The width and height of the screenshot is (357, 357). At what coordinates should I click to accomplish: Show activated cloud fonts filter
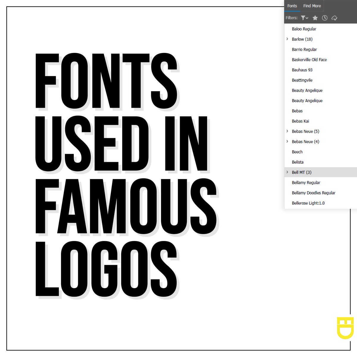click(x=334, y=18)
